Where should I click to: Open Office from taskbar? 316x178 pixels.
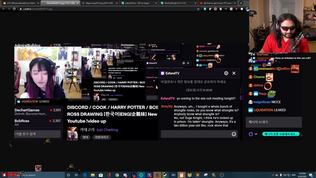[109, 175]
